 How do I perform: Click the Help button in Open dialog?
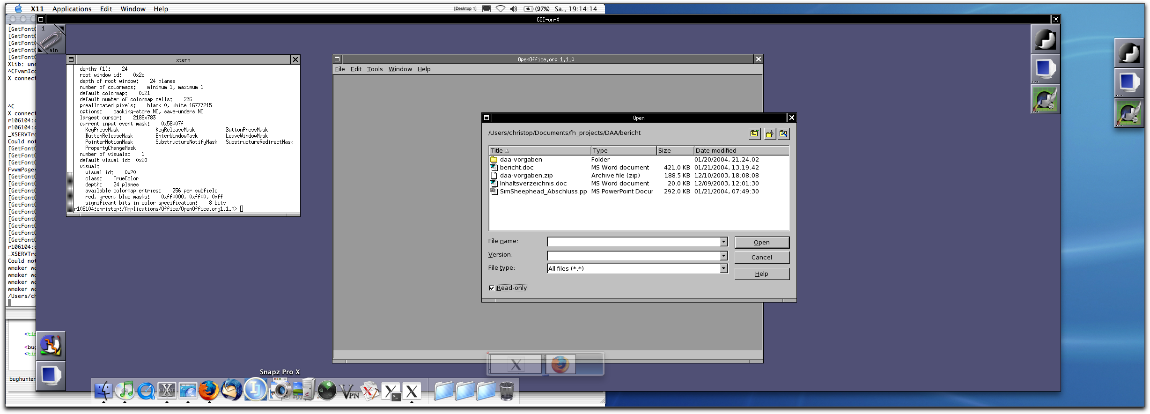coord(762,274)
